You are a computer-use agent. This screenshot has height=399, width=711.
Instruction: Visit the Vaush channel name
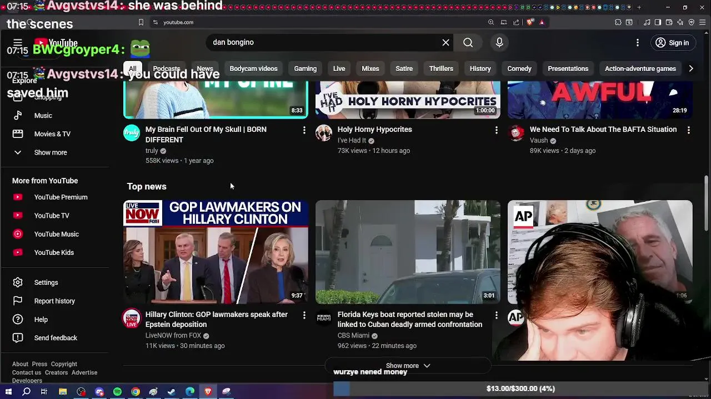point(539,141)
